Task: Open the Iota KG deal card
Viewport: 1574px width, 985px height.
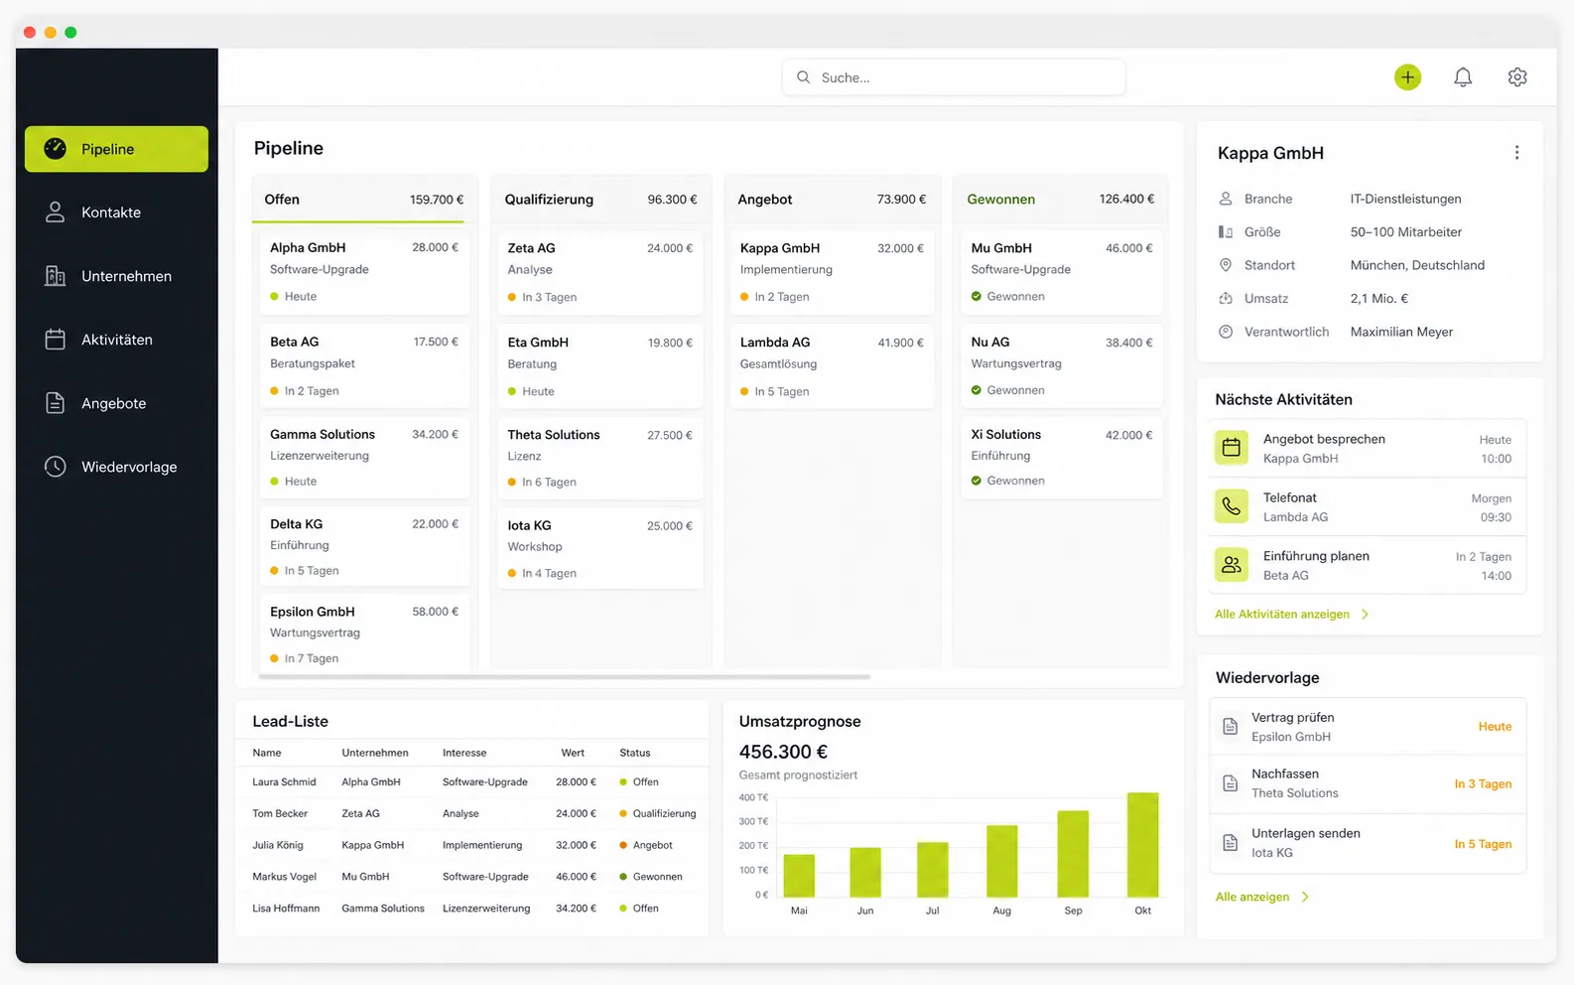Action: pyautogui.click(x=600, y=549)
